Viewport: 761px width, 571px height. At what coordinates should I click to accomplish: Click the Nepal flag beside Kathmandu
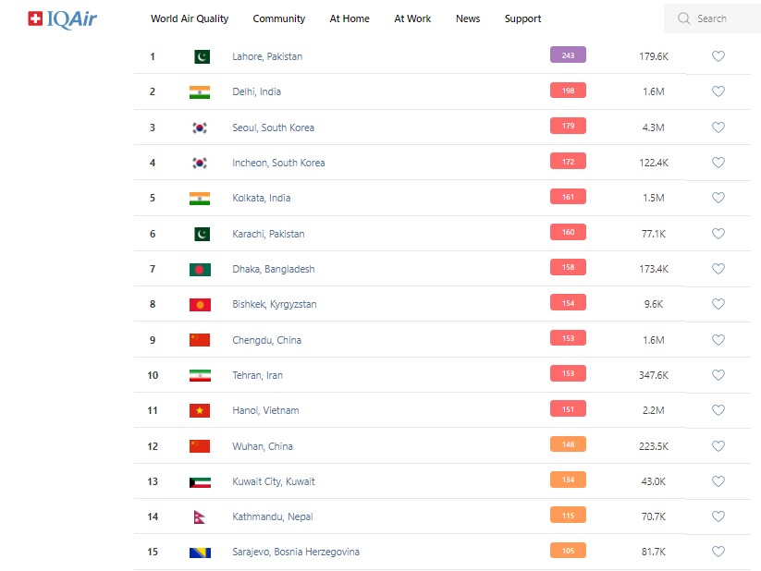coord(200,516)
